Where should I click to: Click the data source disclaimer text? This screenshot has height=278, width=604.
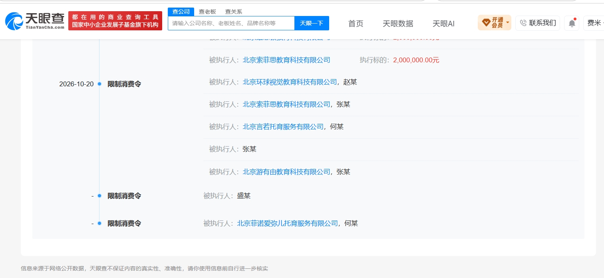pos(144,268)
